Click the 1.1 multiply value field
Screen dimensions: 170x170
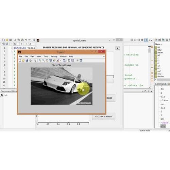click(31, 44)
